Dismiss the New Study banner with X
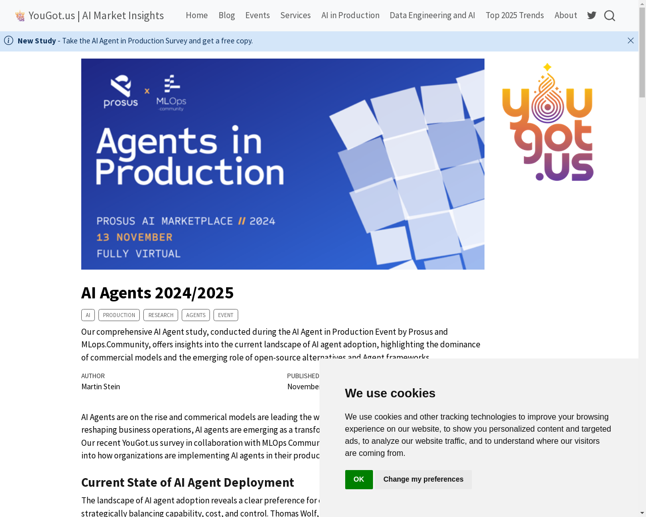The image size is (646, 517). 631,40
